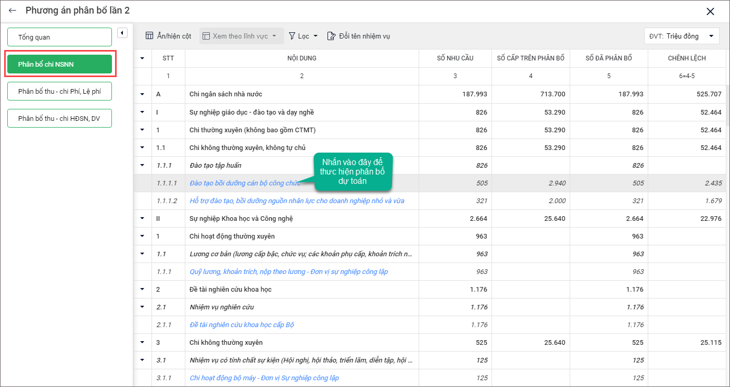This screenshot has height=387, width=730.
Task: Select Phân bổ chi NSNN tab
Action: tap(59, 64)
